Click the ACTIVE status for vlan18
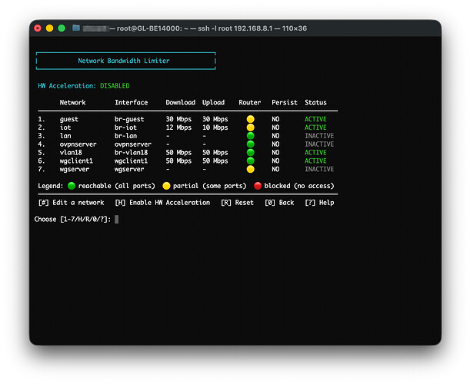The image size is (470, 384). pyautogui.click(x=315, y=153)
